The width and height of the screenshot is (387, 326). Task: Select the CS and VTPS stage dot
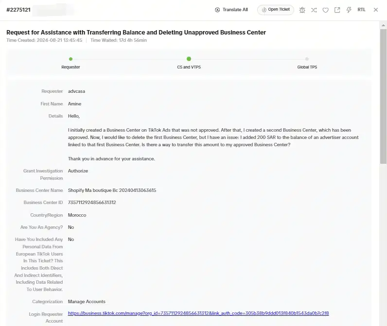click(189, 59)
